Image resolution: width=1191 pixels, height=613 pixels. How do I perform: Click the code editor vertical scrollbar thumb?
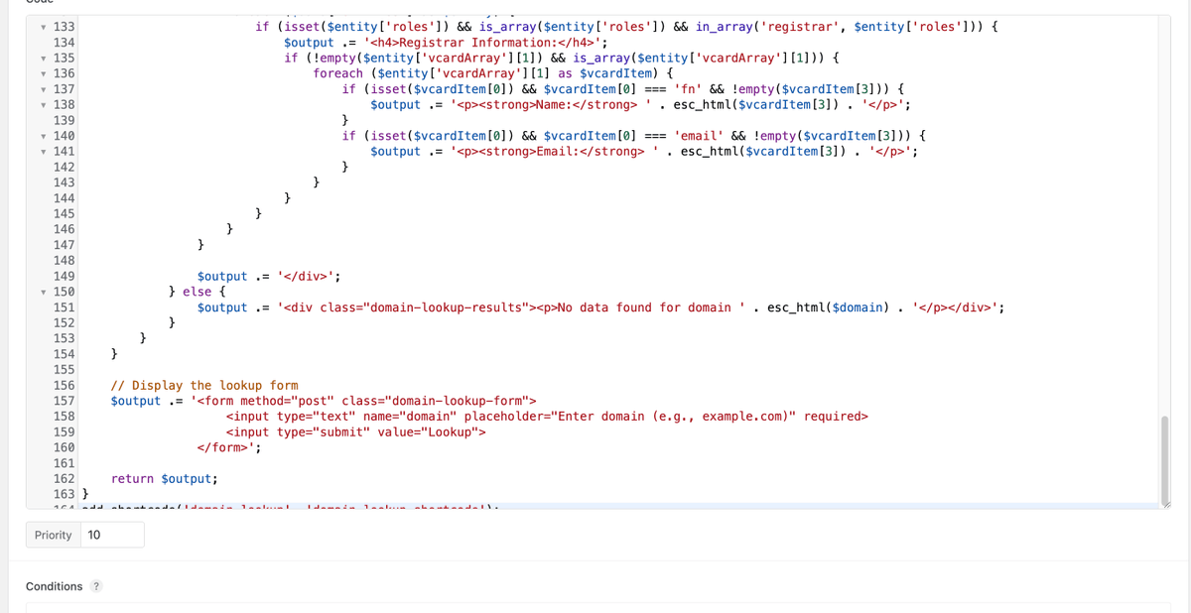[x=1164, y=459]
